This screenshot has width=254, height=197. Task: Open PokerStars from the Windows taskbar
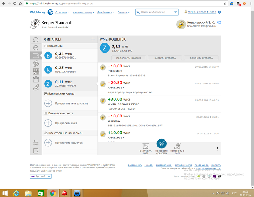point(65,193)
